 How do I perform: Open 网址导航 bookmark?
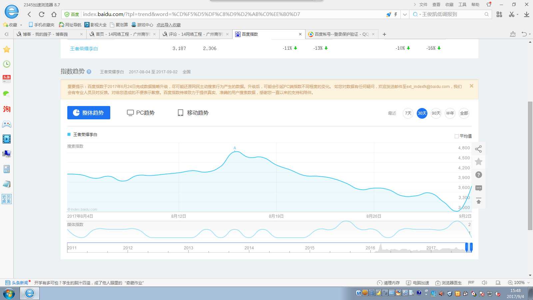(70, 25)
